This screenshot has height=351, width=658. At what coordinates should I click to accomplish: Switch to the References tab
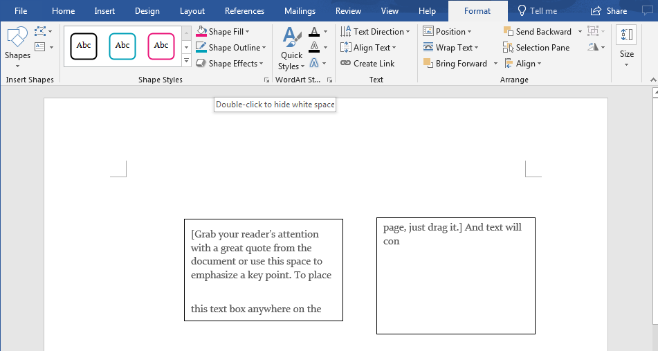[x=245, y=11]
